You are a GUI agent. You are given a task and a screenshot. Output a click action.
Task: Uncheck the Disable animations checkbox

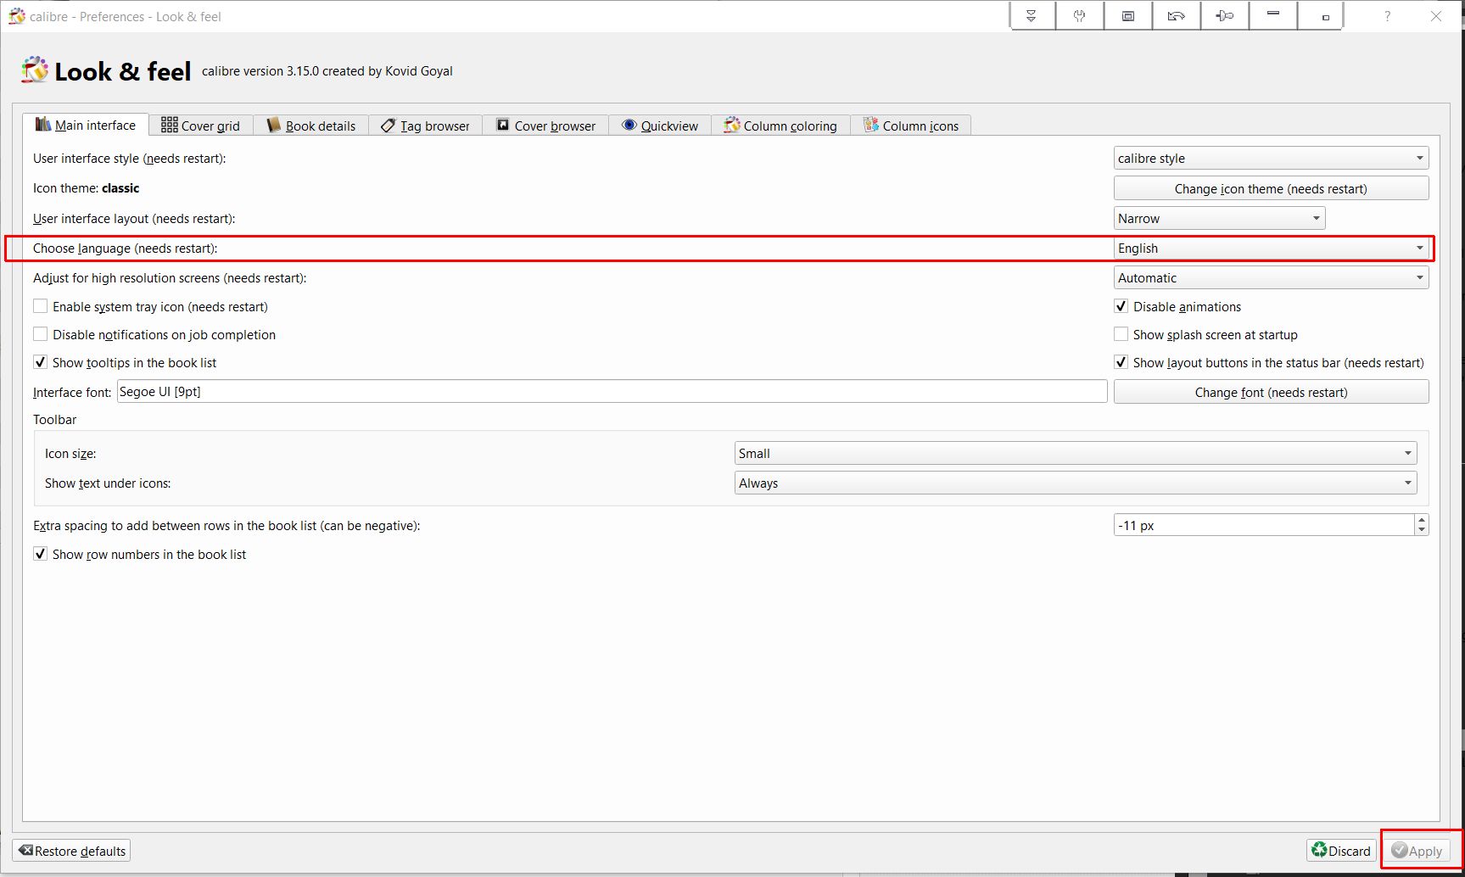pos(1121,306)
